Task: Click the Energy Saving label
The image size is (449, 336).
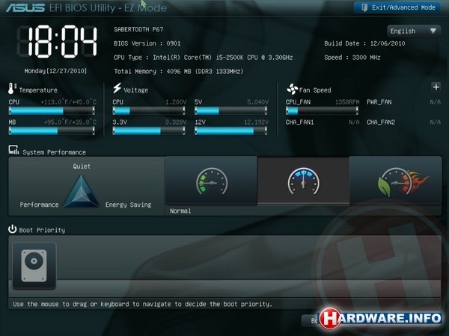Action: pos(128,205)
